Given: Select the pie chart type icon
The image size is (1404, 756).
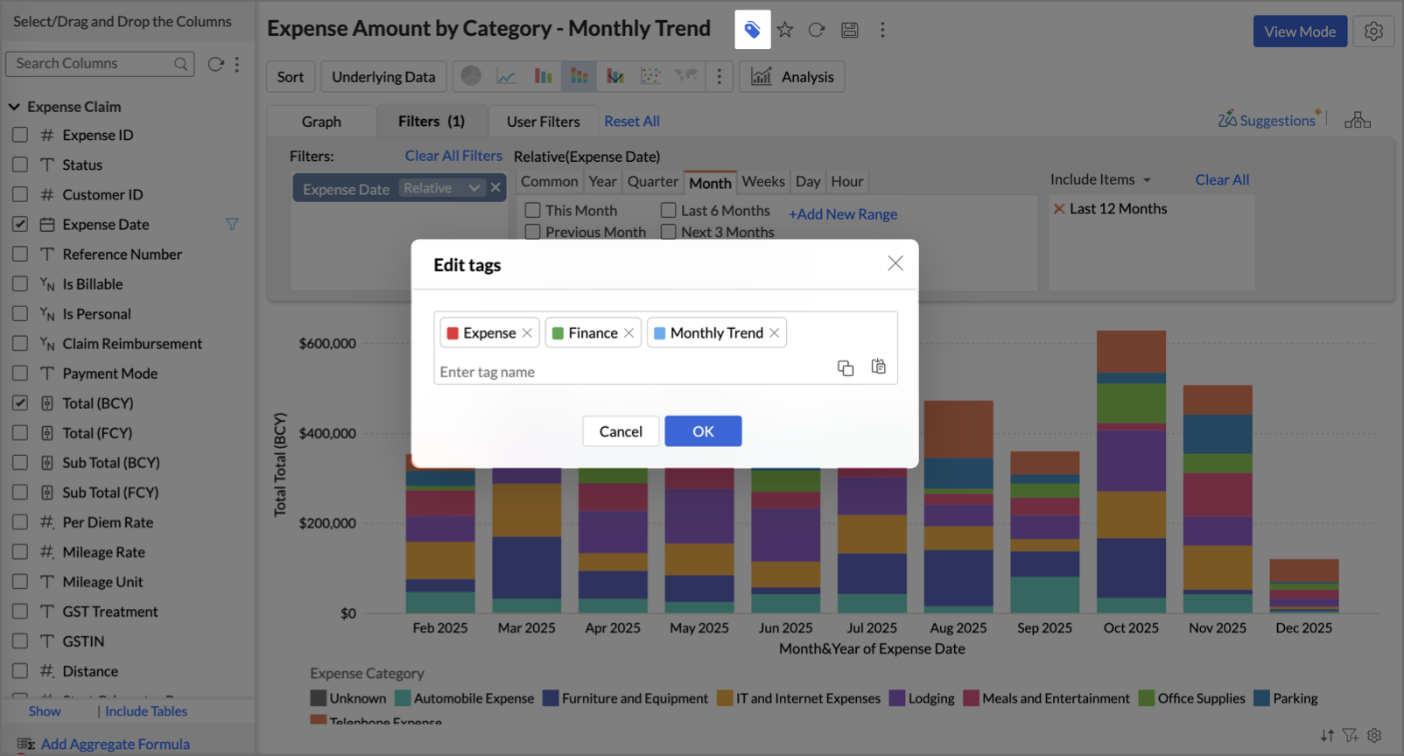Looking at the screenshot, I should tap(471, 76).
